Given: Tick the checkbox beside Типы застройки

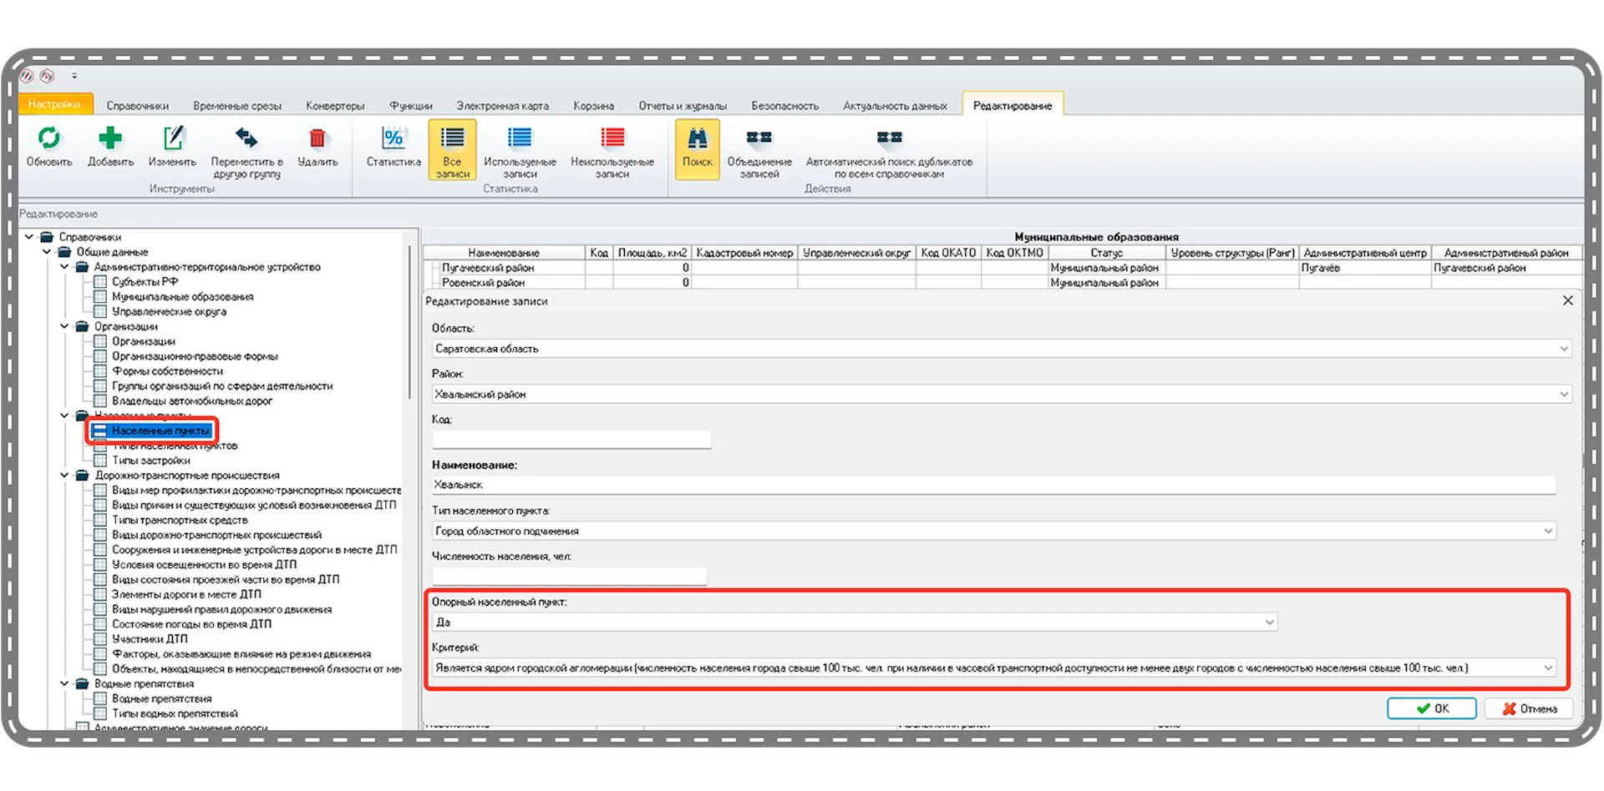Looking at the screenshot, I should [x=100, y=461].
